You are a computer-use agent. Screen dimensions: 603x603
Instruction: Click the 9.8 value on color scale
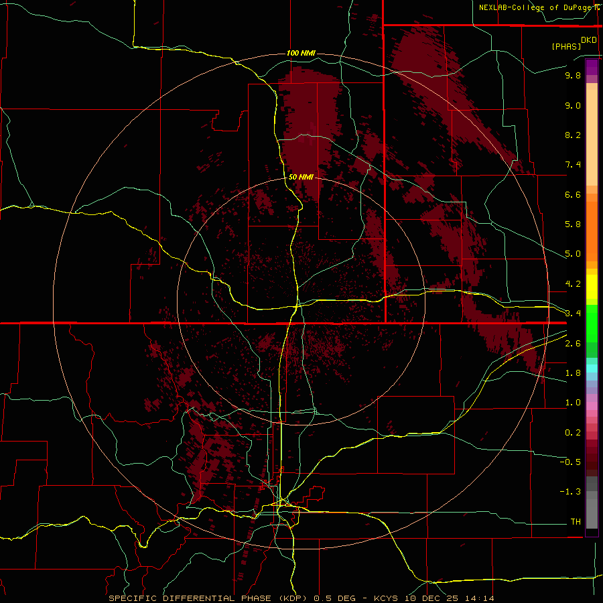coord(573,75)
